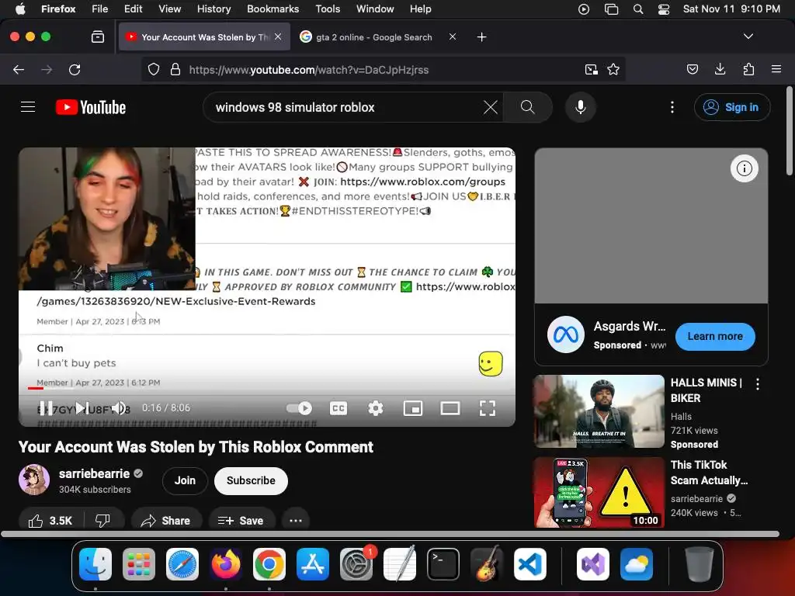795x596 pixels.
Task: Open the Bookmarks menu
Action: point(273,9)
